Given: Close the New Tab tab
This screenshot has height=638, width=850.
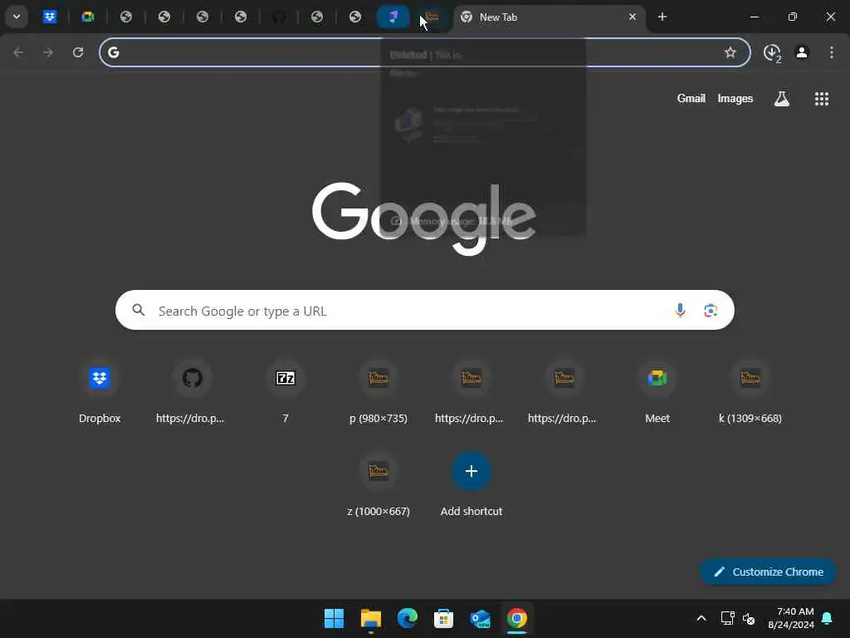Looking at the screenshot, I should point(632,17).
